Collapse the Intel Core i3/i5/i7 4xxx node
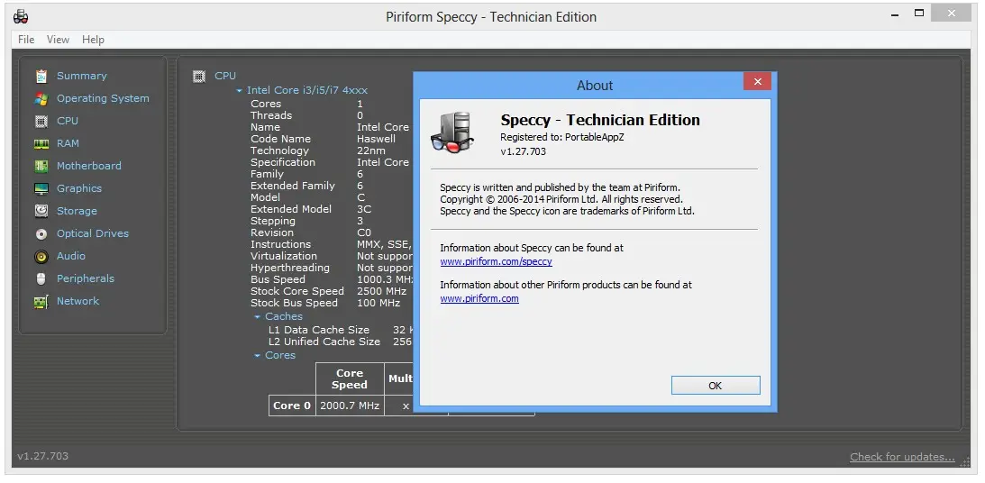The image size is (985, 483). (240, 91)
